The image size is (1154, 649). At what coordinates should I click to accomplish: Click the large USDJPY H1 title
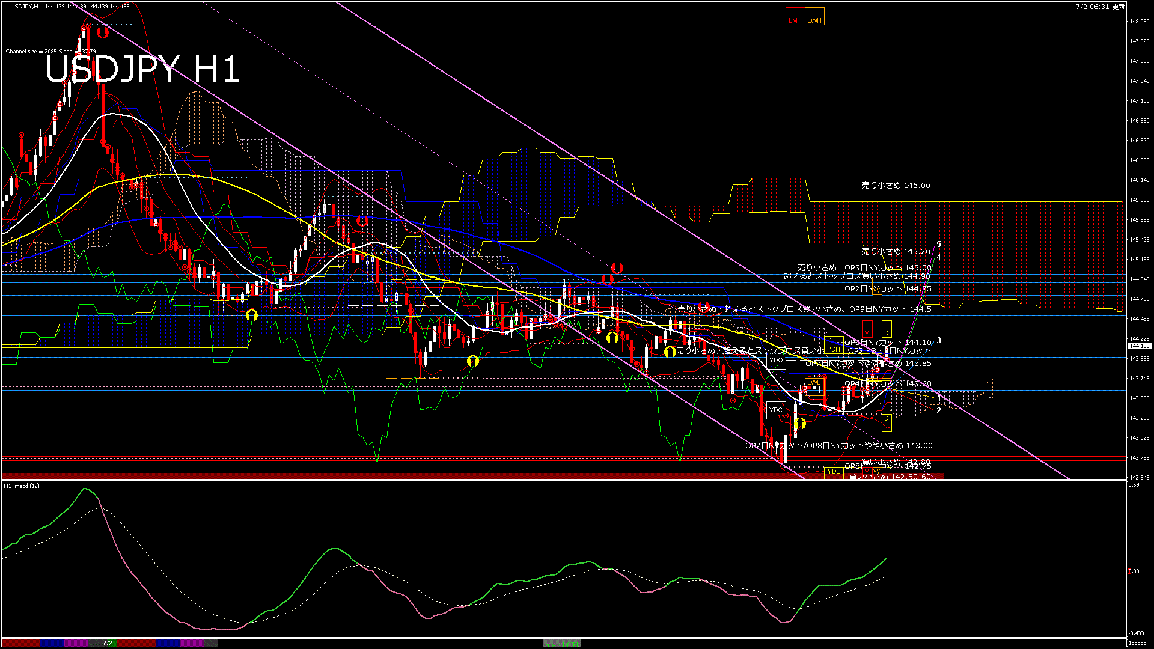click(x=142, y=70)
